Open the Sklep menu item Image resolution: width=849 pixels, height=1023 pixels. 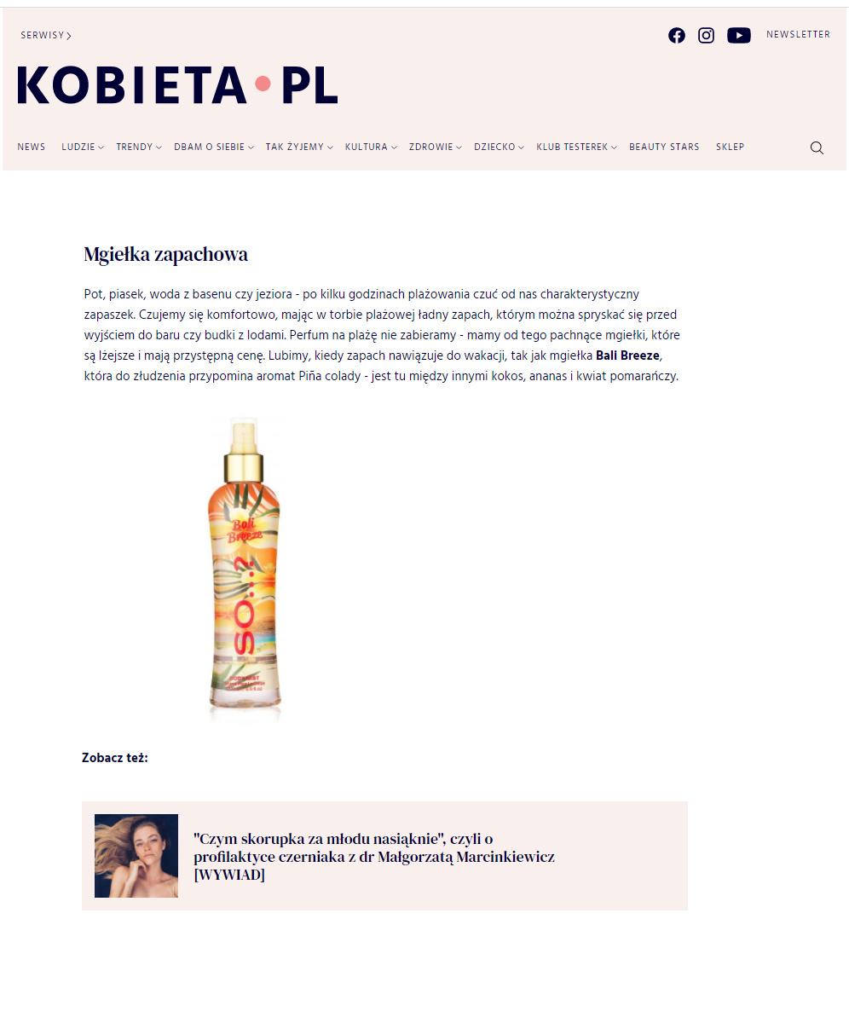(730, 147)
